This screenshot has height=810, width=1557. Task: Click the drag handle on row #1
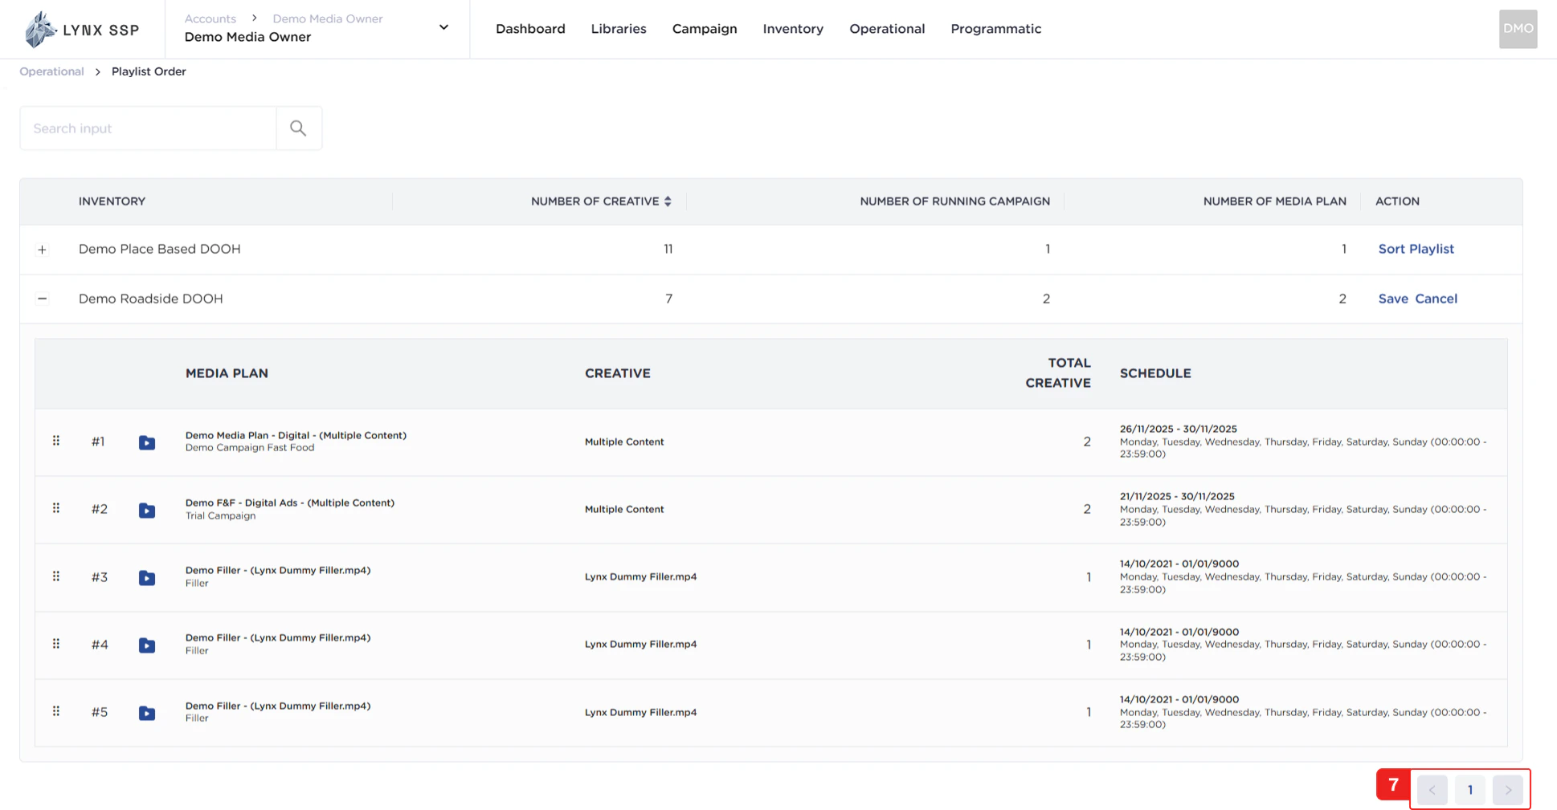[56, 441]
